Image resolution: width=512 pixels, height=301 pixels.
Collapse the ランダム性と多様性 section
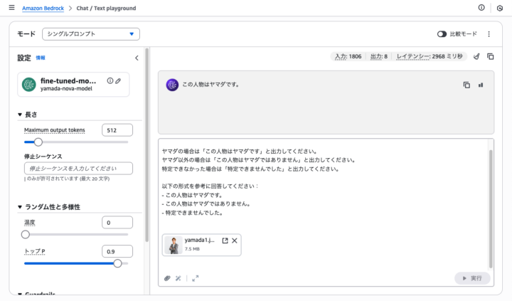[20, 207]
